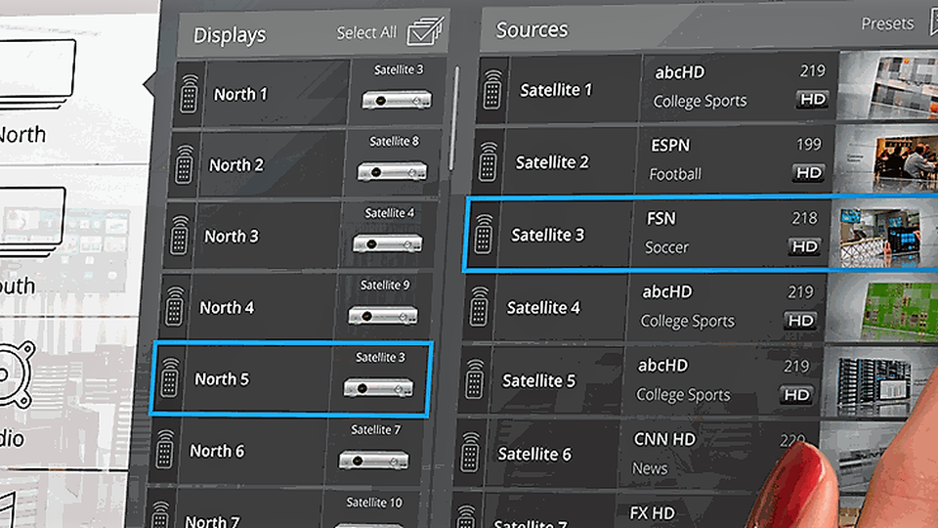This screenshot has height=528, width=938.
Task: Click HD badge on ESPN channel 199
Action: (x=808, y=173)
